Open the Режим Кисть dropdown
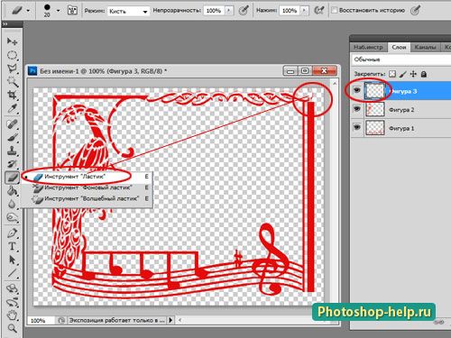451x338 pixels. 128,11
